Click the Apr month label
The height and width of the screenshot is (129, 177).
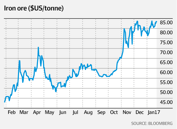[x=37, y=113]
